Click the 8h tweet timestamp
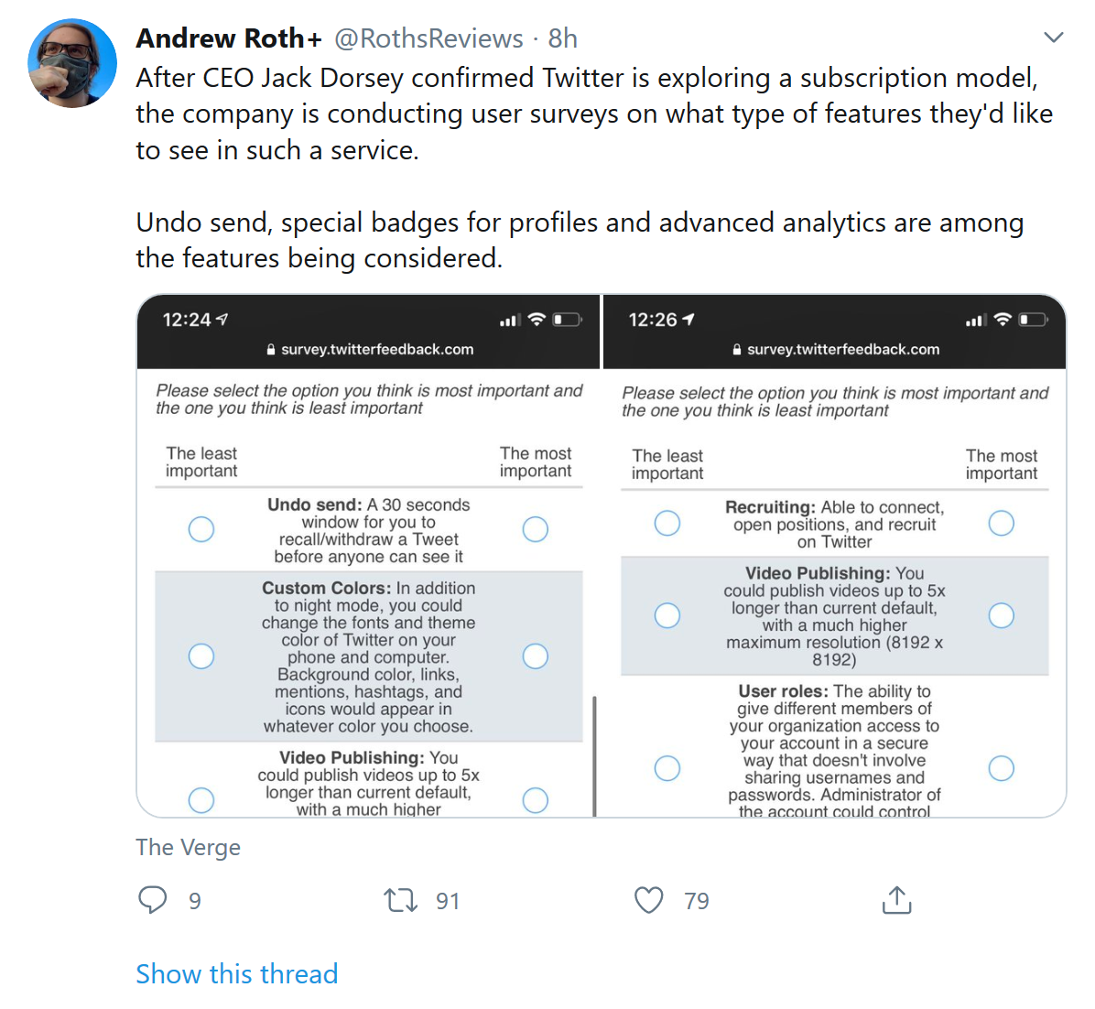Viewport: 1095px width, 1009px height. [563, 38]
